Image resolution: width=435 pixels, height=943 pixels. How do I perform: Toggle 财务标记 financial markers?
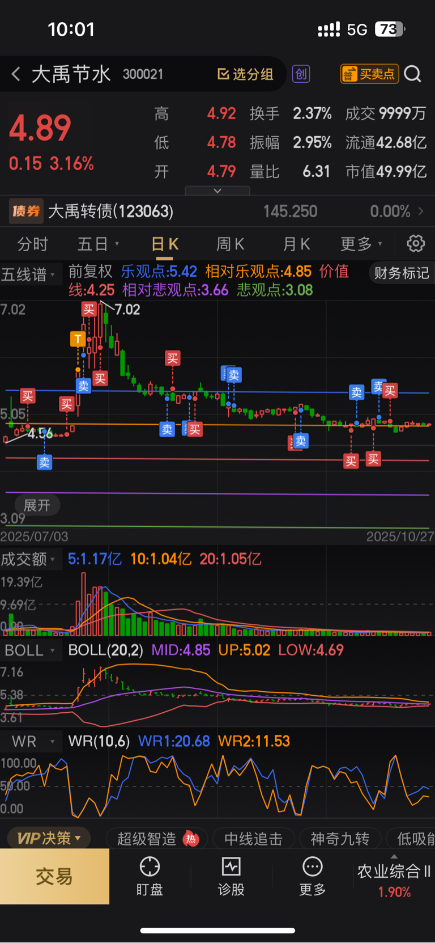tap(401, 273)
